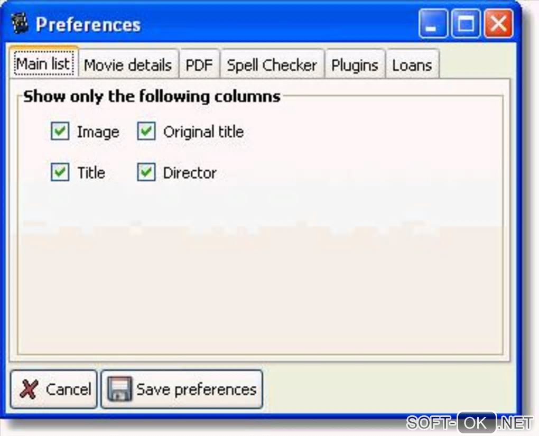Close the Preferences dialog window
Screen dimensions: 539x436
[x=498, y=25]
